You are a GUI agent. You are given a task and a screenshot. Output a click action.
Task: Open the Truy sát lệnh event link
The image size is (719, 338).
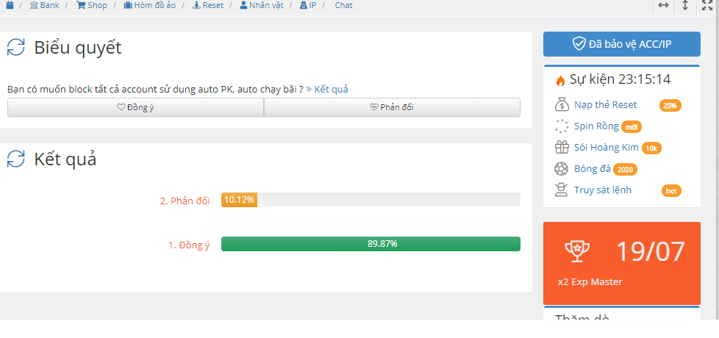pyautogui.click(x=603, y=190)
